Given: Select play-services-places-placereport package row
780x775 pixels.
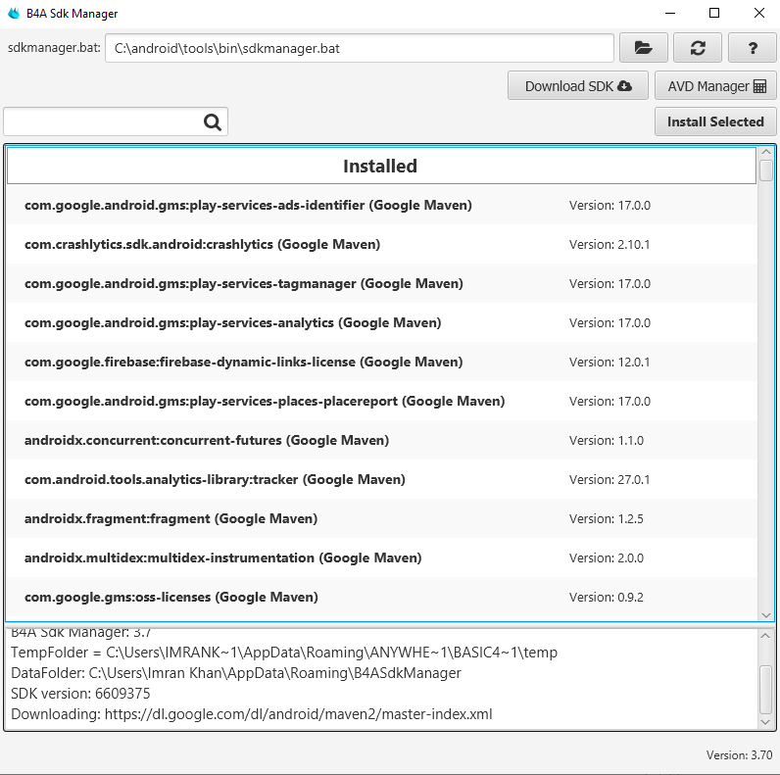Looking at the screenshot, I should (x=381, y=401).
